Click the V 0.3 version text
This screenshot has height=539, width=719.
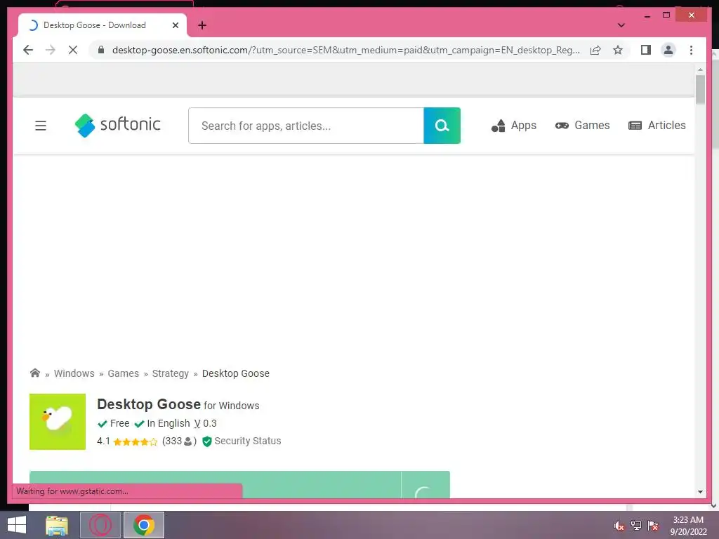(205, 423)
